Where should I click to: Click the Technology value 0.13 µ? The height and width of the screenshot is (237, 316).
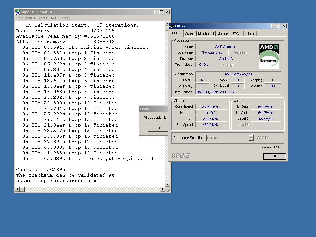[x=204, y=65]
